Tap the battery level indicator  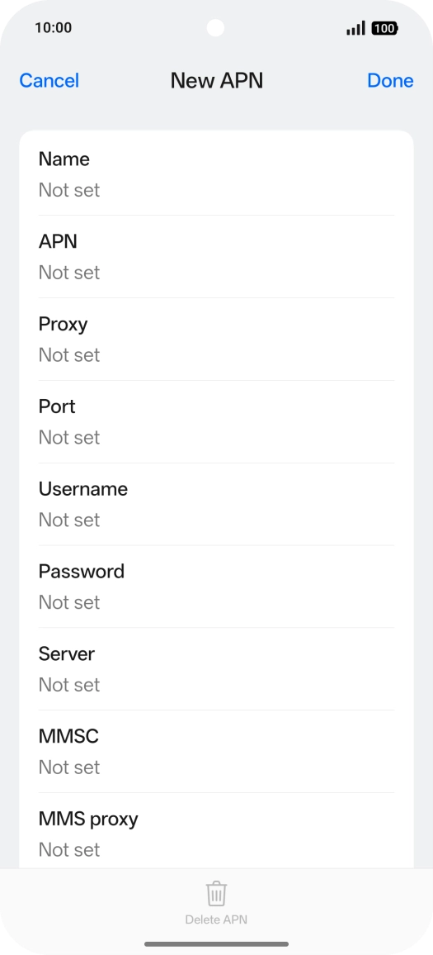coord(384,28)
